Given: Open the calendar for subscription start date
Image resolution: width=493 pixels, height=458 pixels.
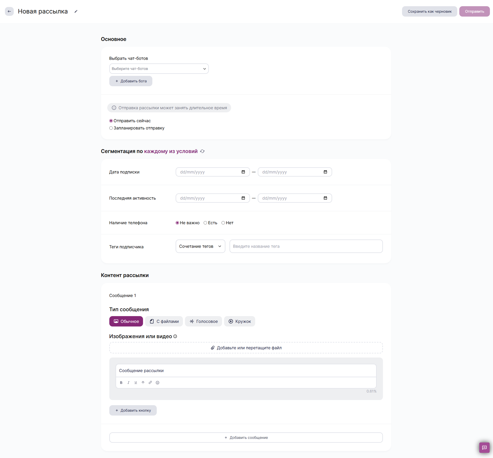Looking at the screenshot, I should coord(243,172).
